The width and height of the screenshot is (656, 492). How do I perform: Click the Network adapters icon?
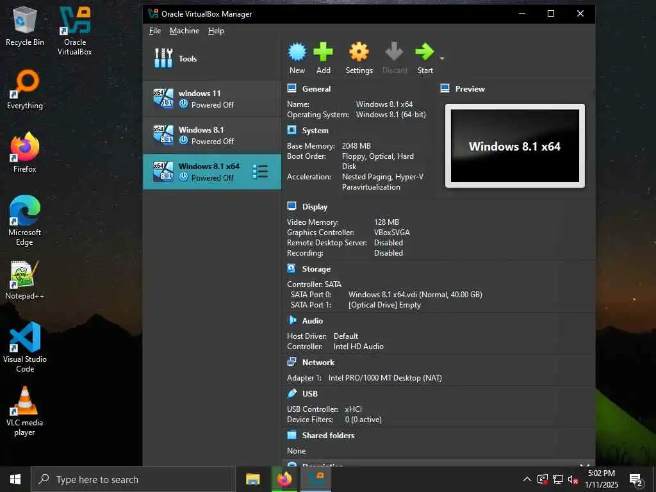292,363
